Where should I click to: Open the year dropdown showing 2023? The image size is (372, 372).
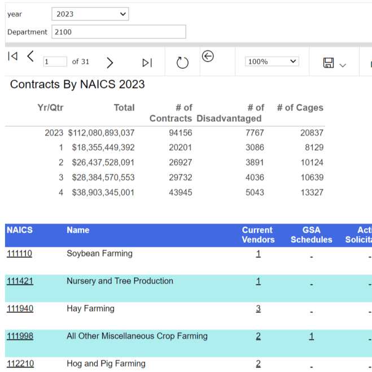90,14
